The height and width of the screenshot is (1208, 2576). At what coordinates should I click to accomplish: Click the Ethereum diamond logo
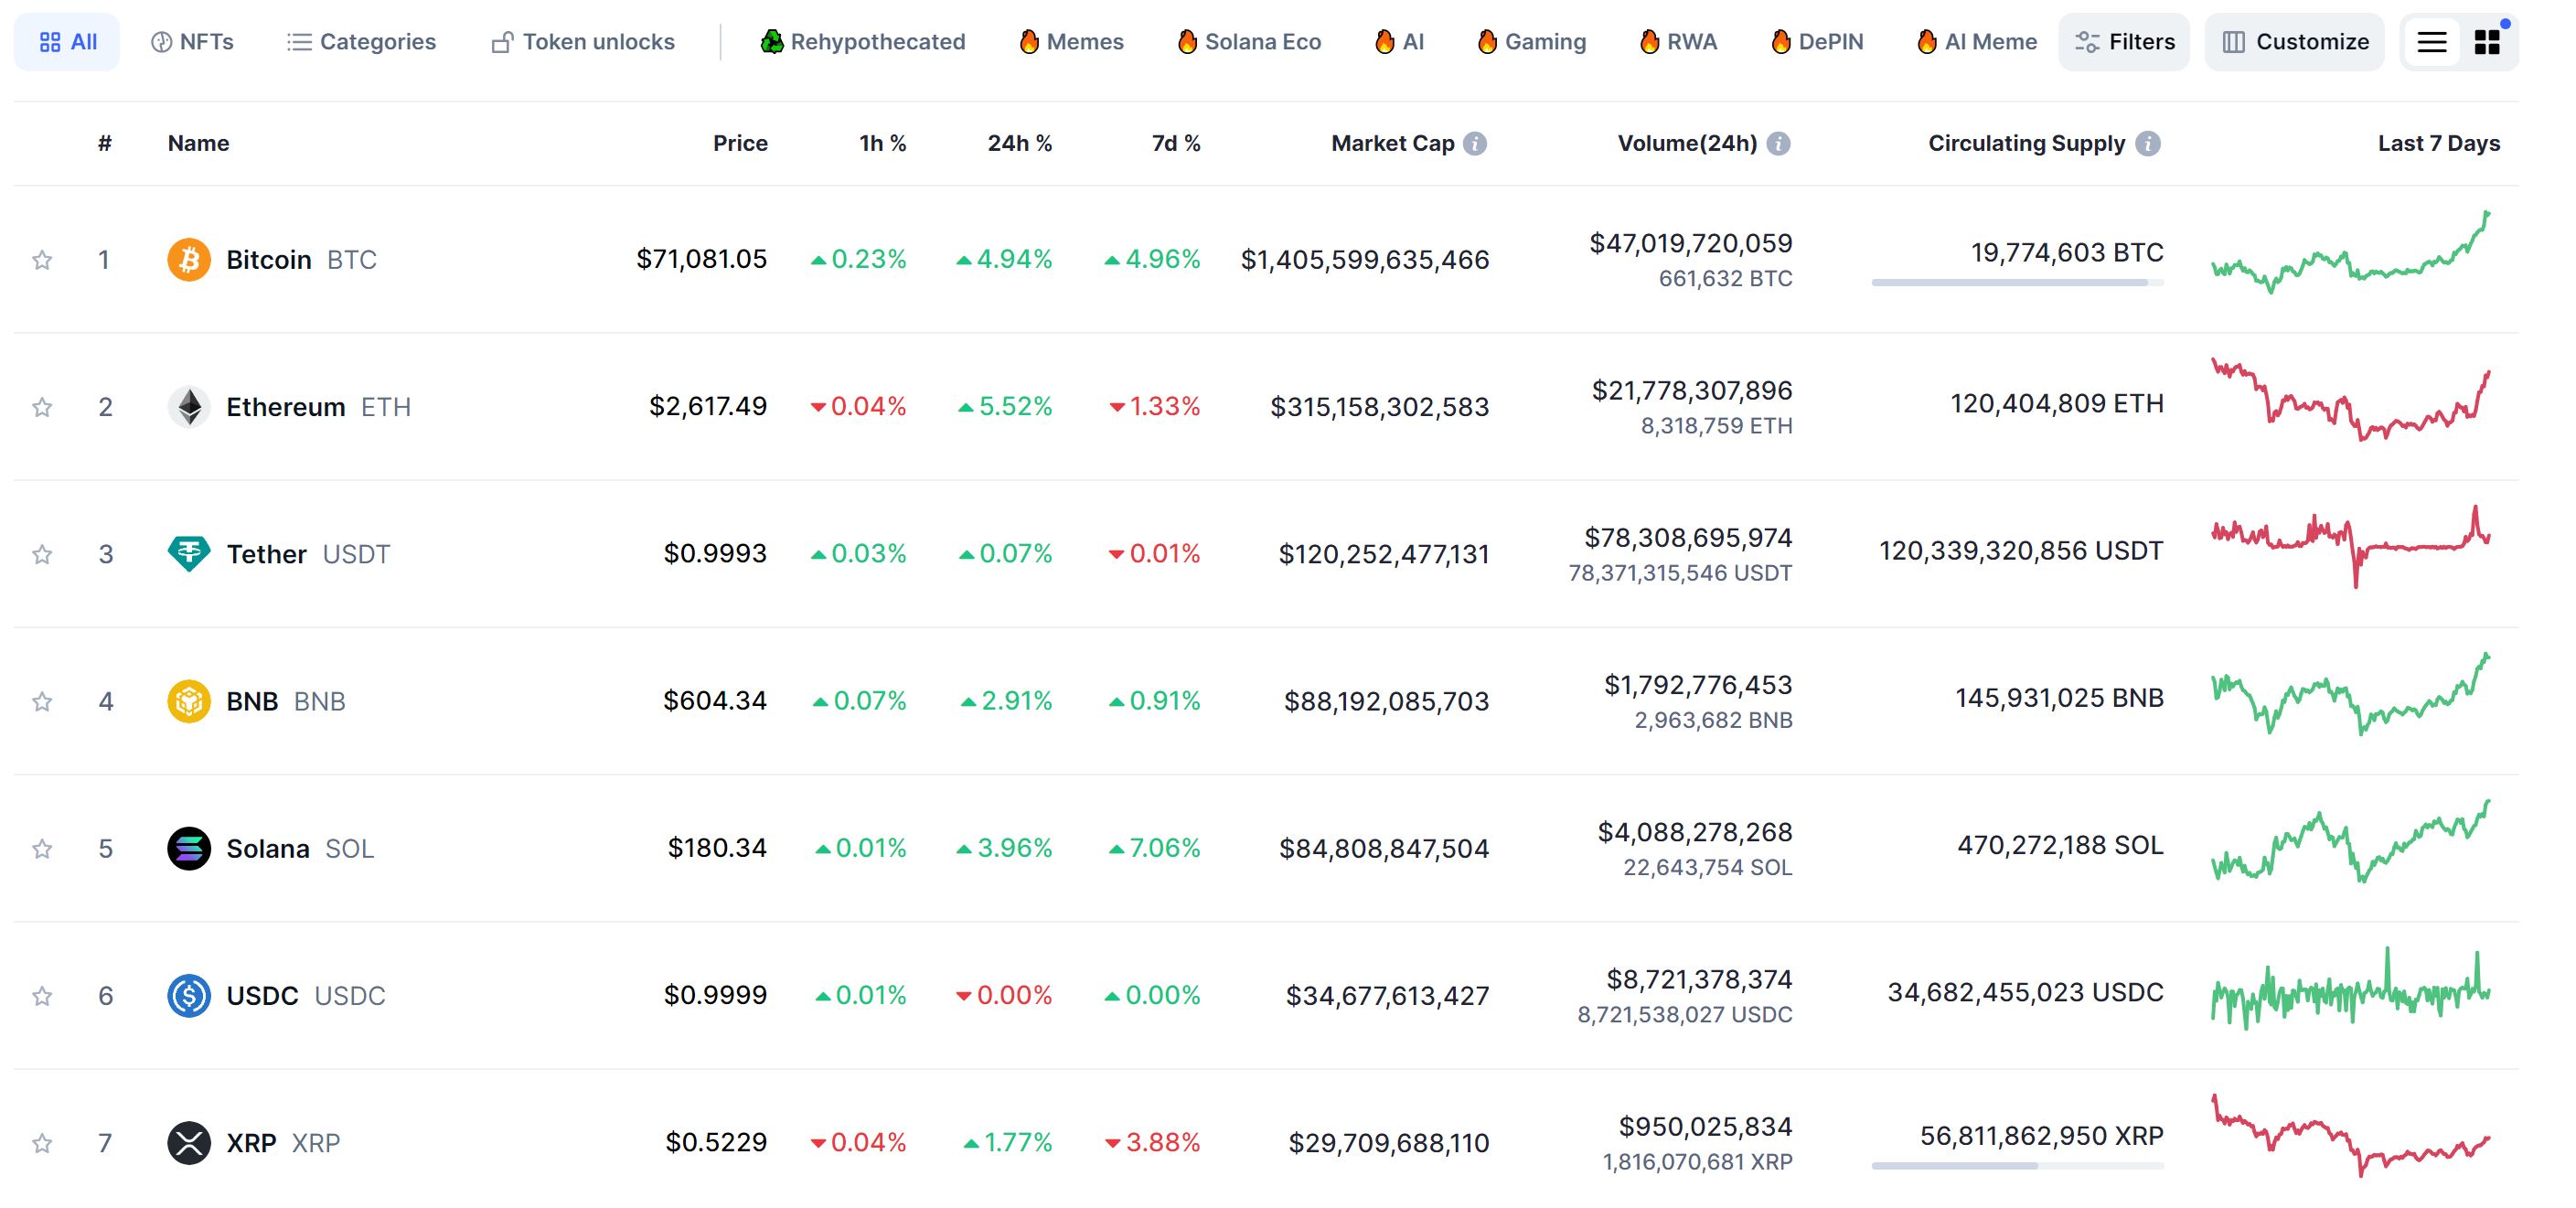188,407
